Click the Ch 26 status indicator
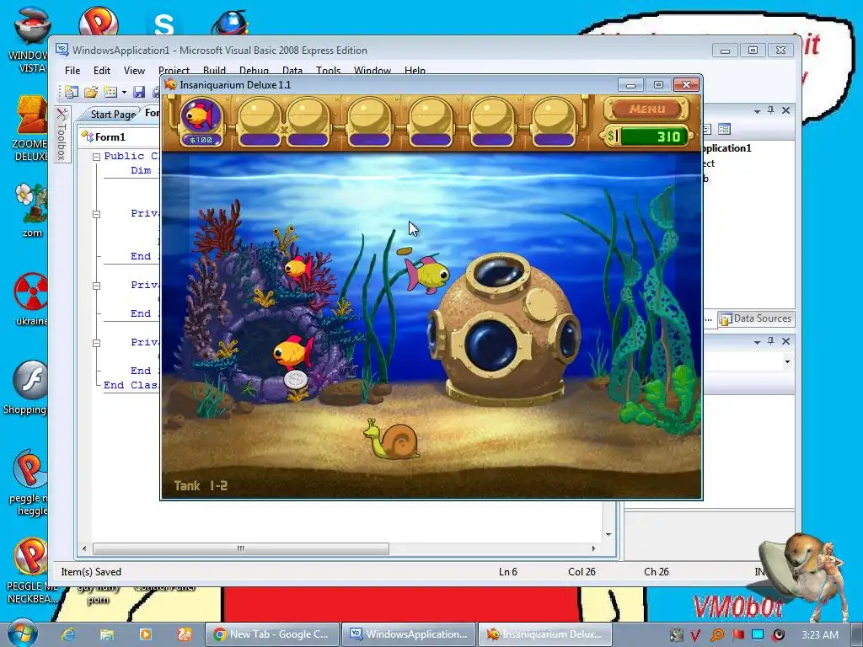The width and height of the screenshot is (863, 647). [657, 572]
